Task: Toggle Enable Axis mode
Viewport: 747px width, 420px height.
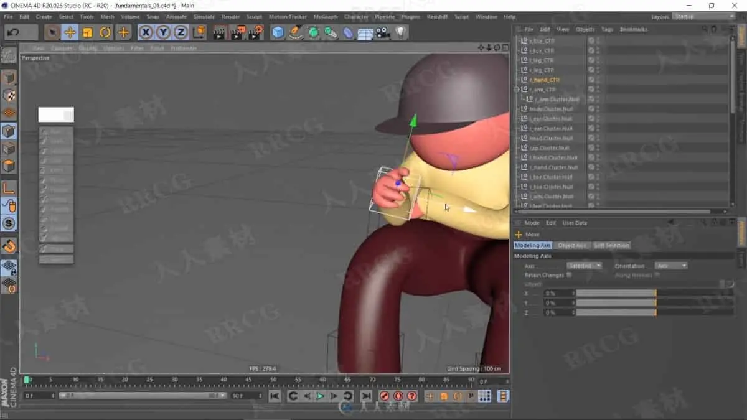Action: 9,189
